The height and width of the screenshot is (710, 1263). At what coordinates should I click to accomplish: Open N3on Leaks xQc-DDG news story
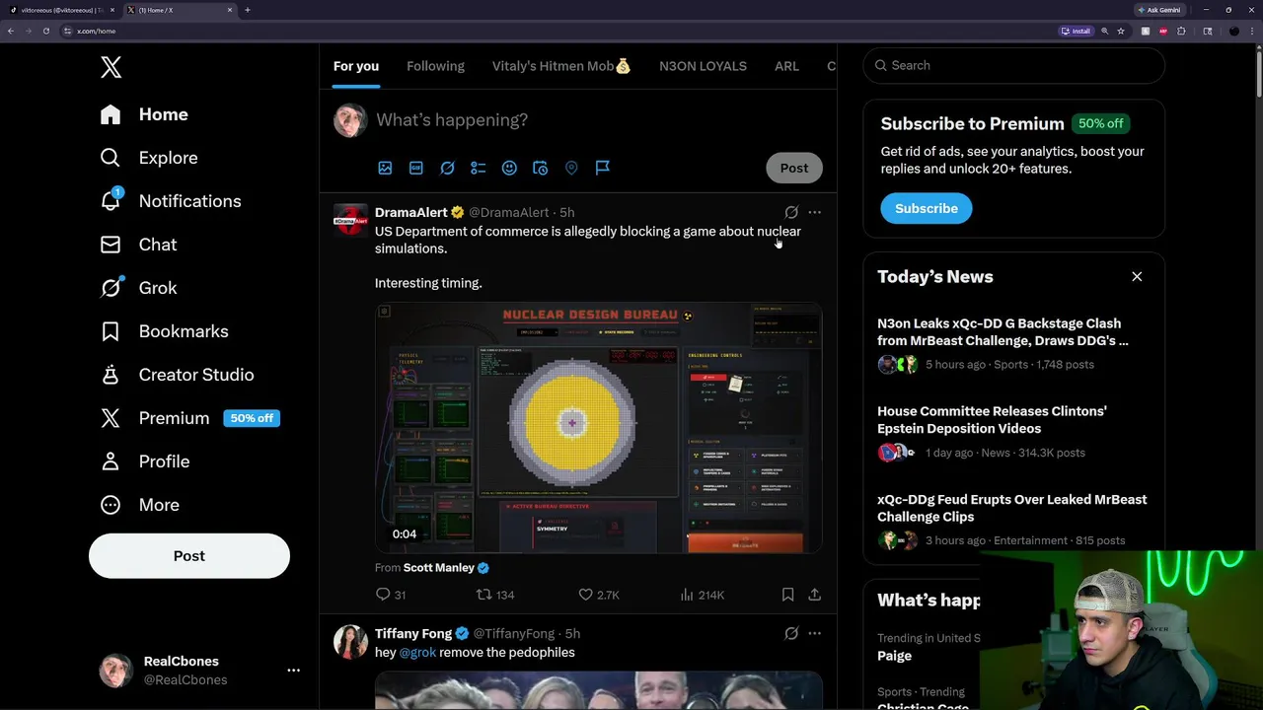(1013, 344)
